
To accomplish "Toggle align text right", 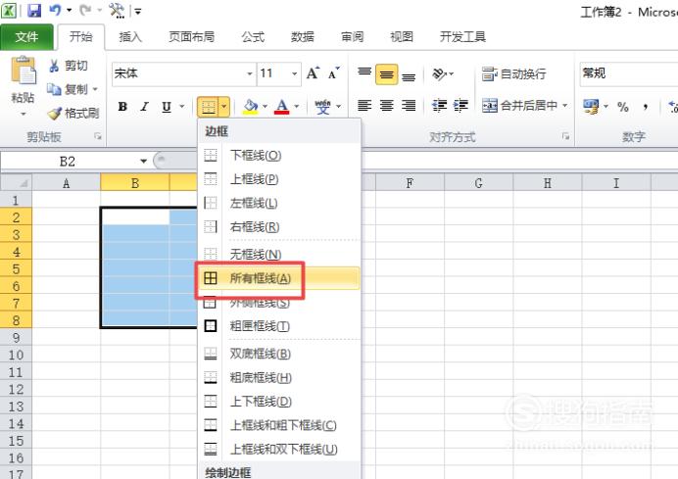I will [x=409, y=105].
